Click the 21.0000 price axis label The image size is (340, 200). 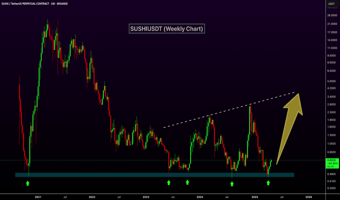coord(332,24)
